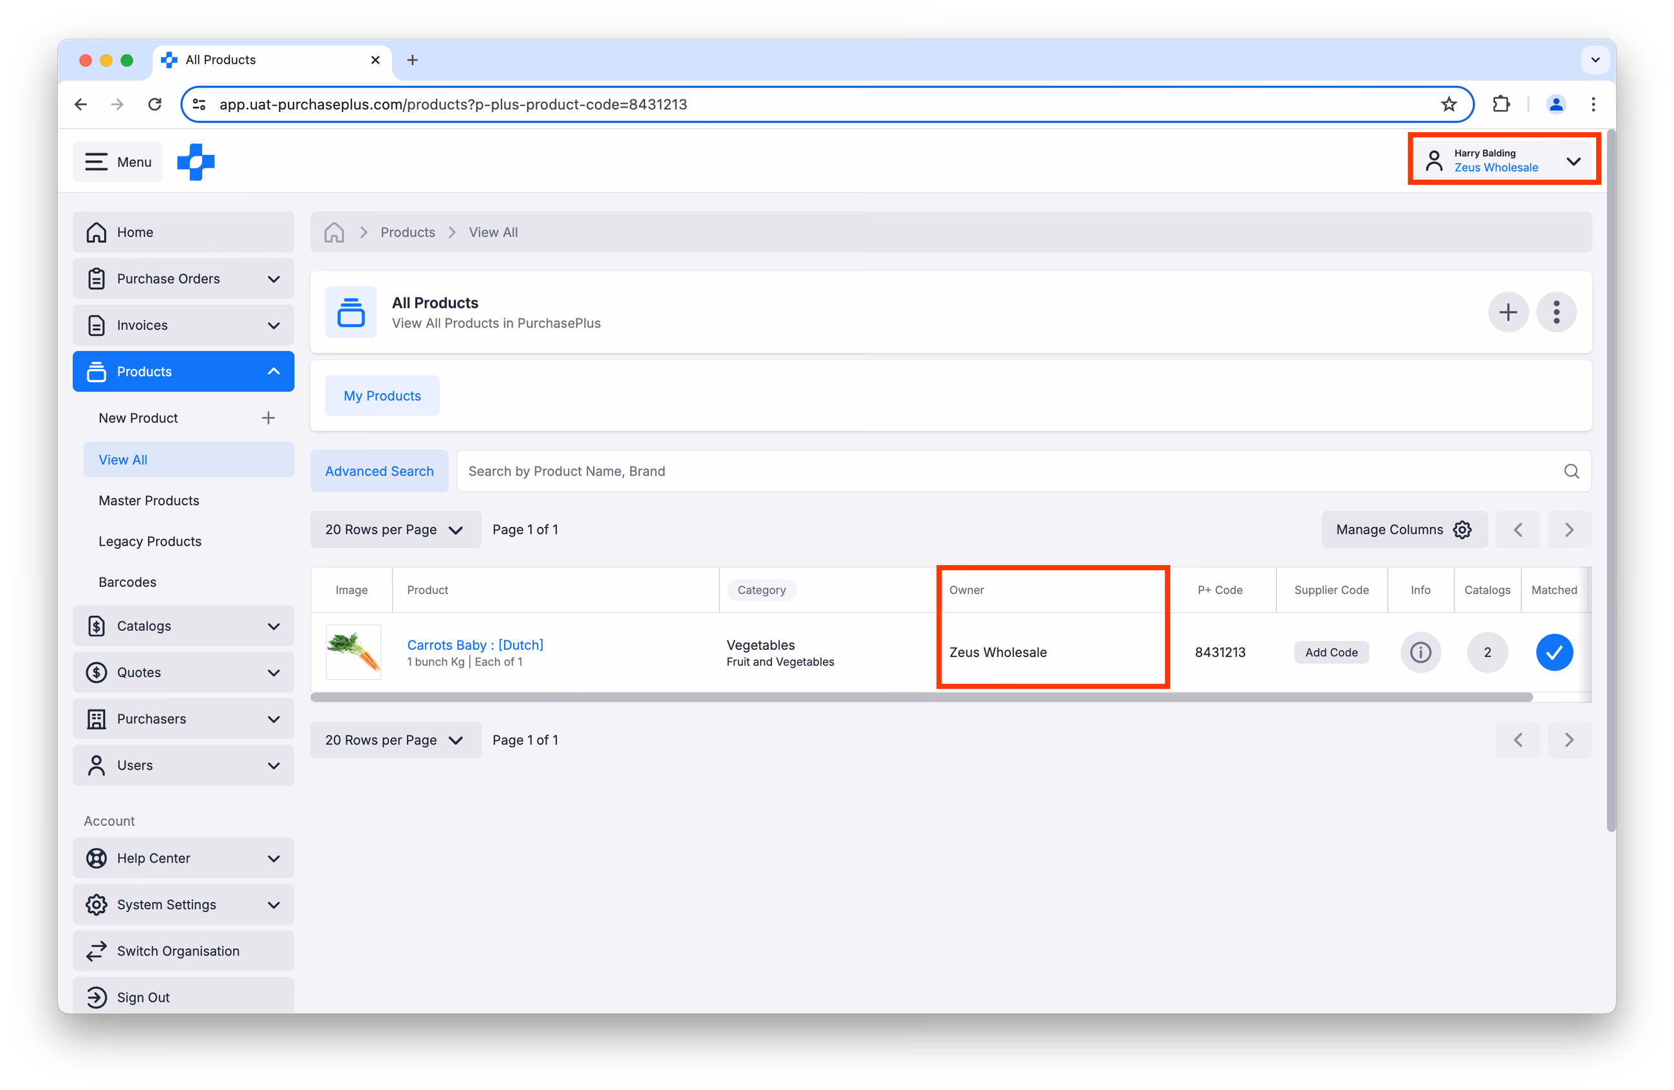Click the catalogs count badge showing 2
Viewport: 1674px width, 1090px height.
point(1487,653)
